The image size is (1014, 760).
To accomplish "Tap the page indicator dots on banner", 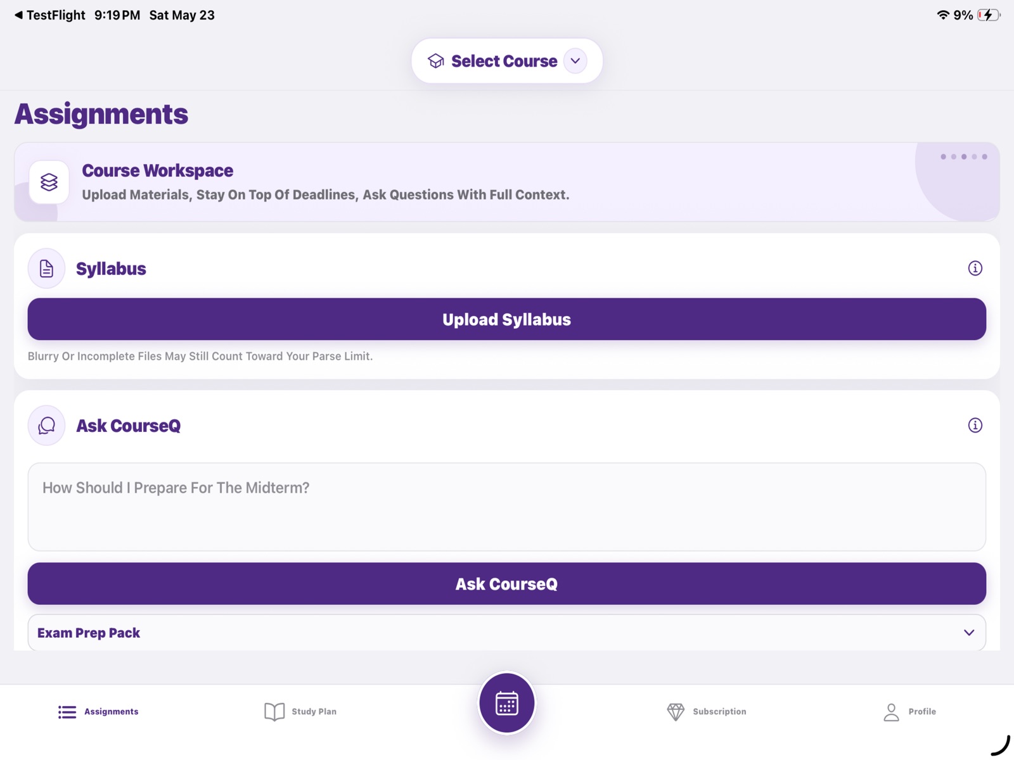I will pyautogui.click(x=964, y=156).
